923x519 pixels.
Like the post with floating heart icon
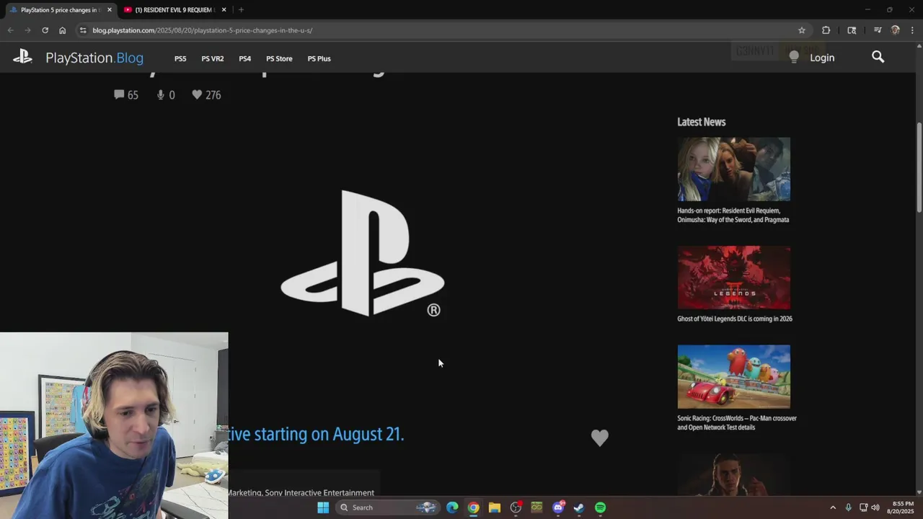(x=600, y=438)
